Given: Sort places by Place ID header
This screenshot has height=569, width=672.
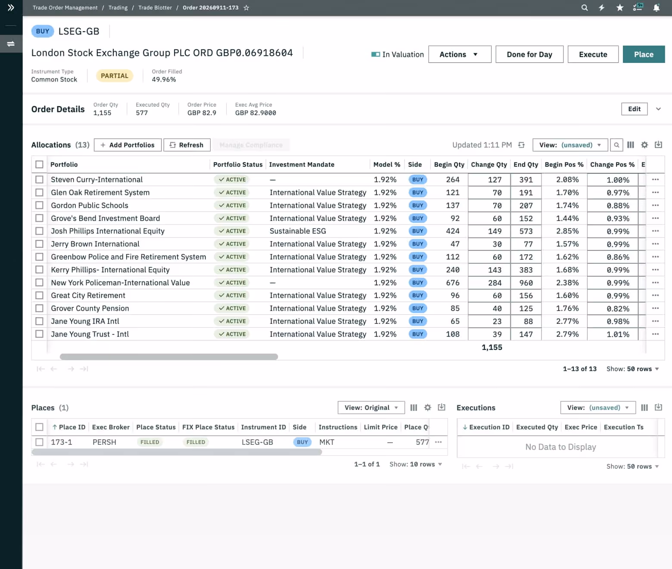Looking at the screenshot, I should pos(69,427).
